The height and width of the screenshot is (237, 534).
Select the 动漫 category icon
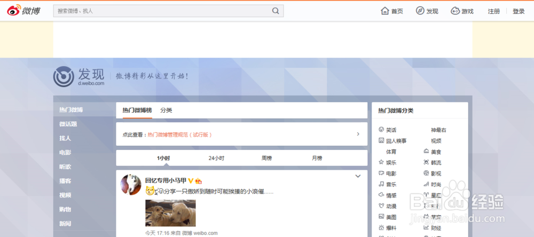coord(381,206)
